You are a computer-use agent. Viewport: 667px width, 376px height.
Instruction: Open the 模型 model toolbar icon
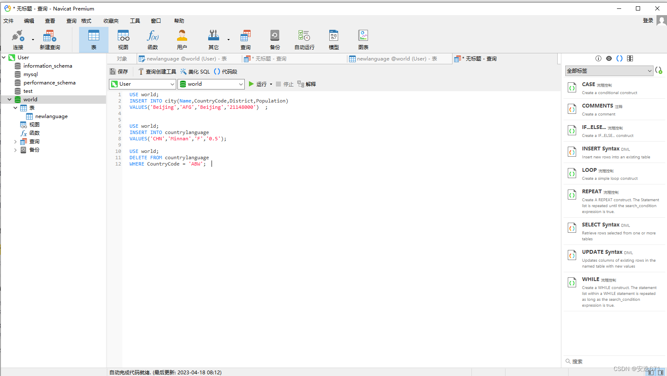click(x=334, y=40)
